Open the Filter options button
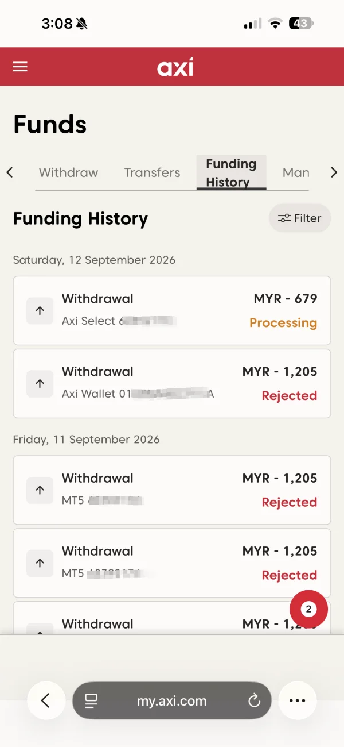The image size is (344, 747). tap(300, 218)
